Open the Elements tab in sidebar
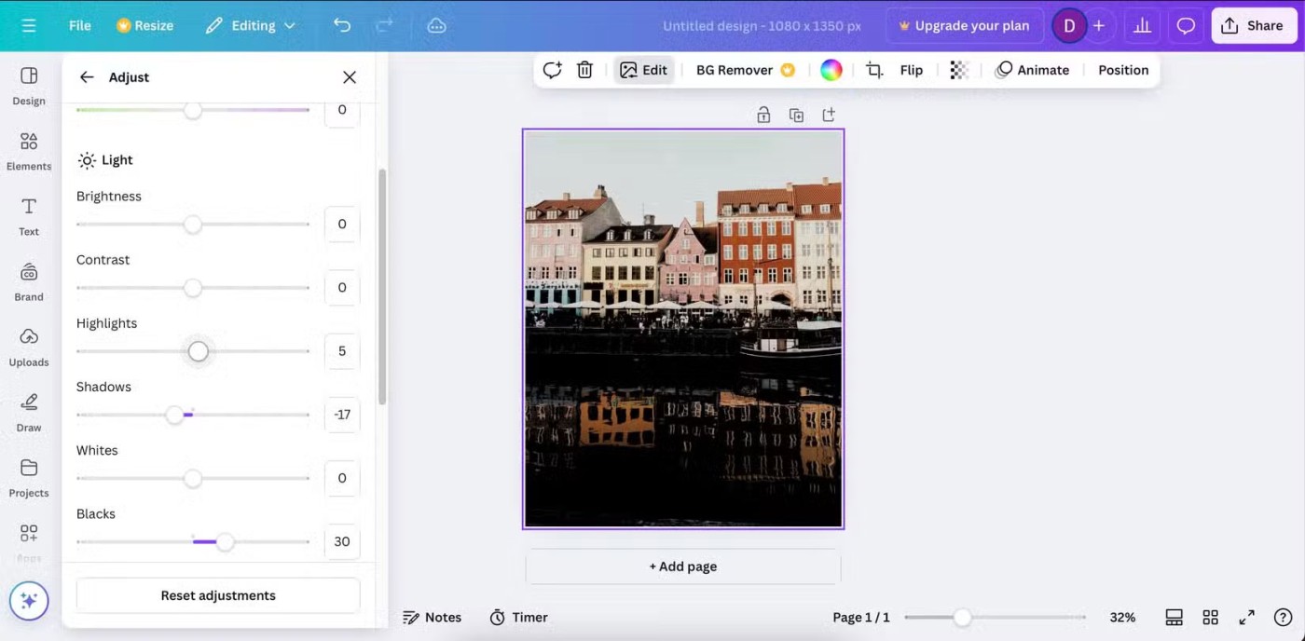The width and height of the screenshot is (1305, 641). coord(29,151)
